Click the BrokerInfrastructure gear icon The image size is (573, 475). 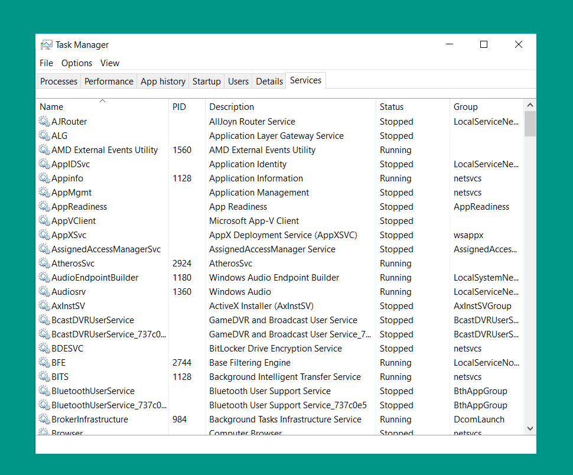(44, 419)
